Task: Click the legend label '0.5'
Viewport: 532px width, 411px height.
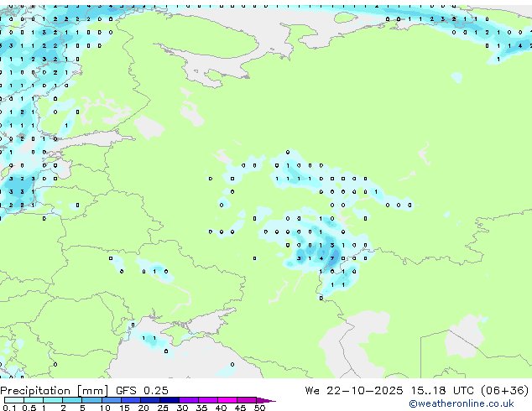Action: tap(29, 408)
